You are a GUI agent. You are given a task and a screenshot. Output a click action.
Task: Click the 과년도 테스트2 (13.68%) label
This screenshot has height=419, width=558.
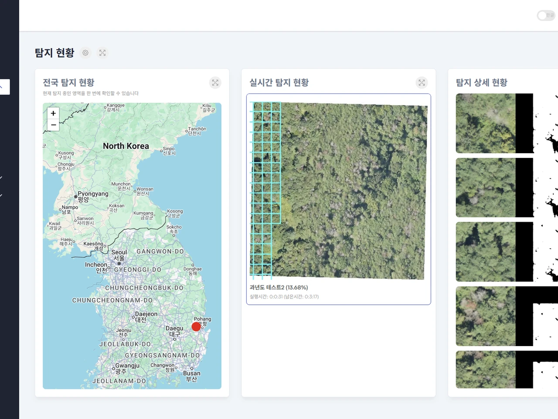(279, 287)
